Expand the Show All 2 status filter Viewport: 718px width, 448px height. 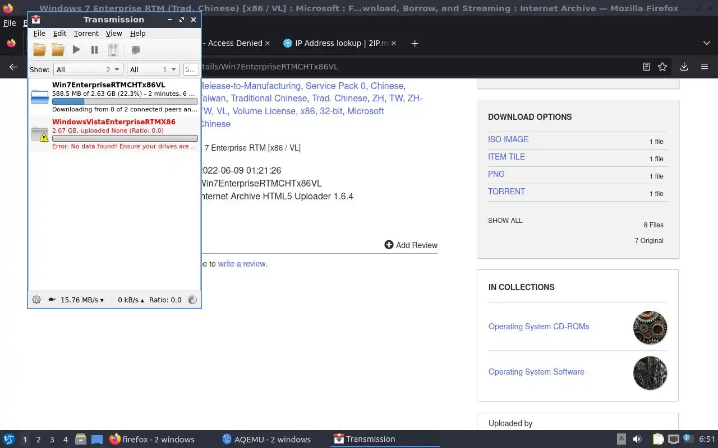pos(88,69)
